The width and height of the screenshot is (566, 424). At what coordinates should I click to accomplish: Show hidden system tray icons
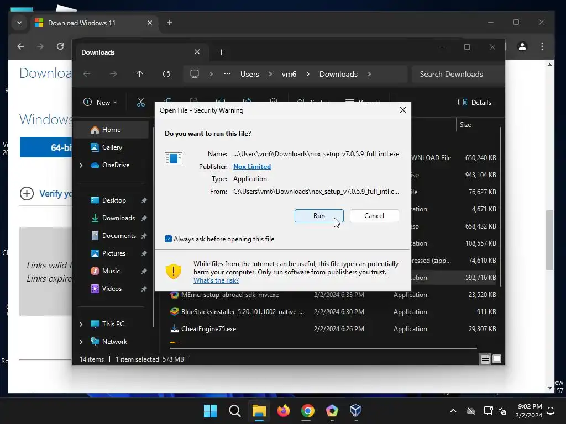453,410
